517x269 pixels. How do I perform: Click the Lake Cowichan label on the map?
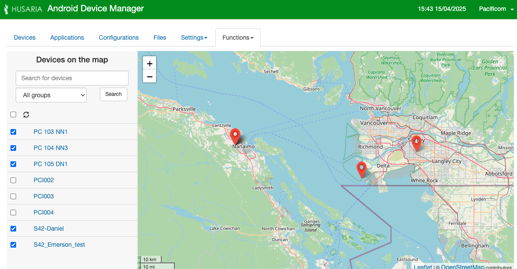click(224, 228)
